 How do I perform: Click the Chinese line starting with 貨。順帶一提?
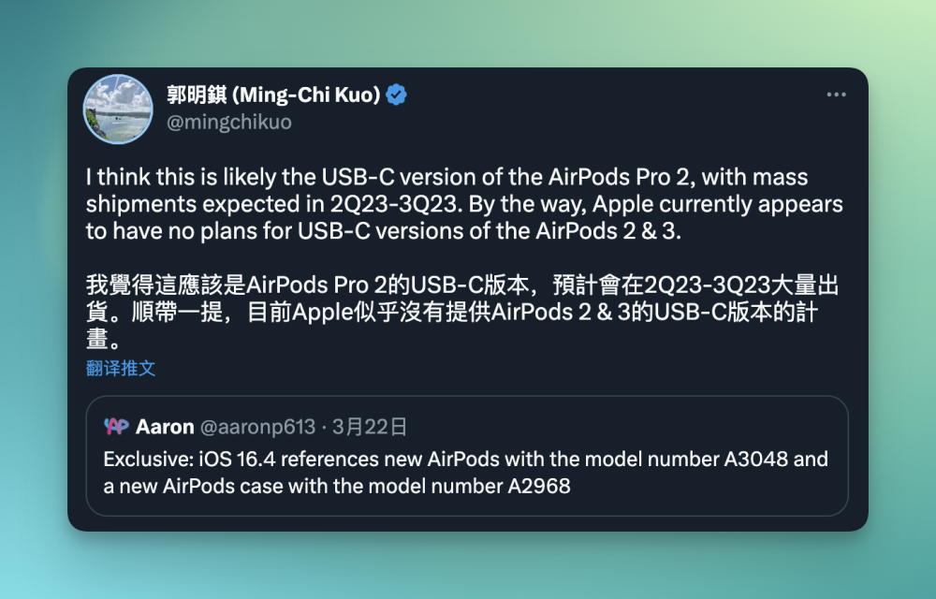click(452, 312)
